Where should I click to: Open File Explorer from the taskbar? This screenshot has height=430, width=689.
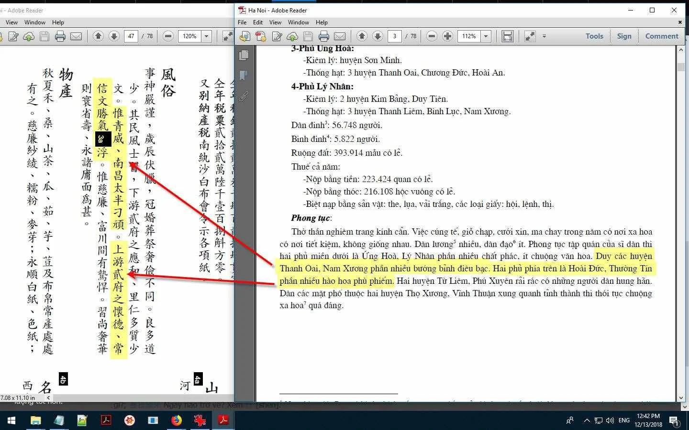click(x=35, y=420)
